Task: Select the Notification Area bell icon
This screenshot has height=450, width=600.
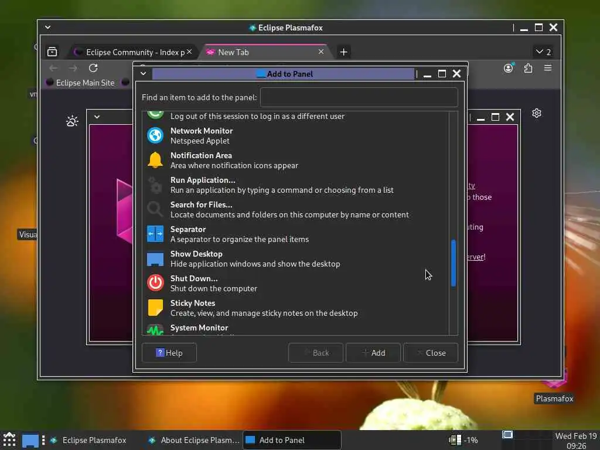Action: pyautogui.click(x=155, y=160)
